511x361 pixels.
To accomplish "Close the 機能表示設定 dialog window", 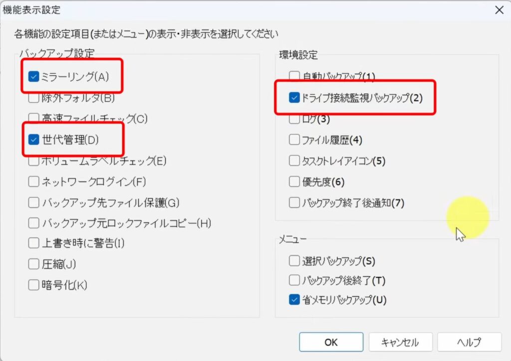I will coord(498,9).
